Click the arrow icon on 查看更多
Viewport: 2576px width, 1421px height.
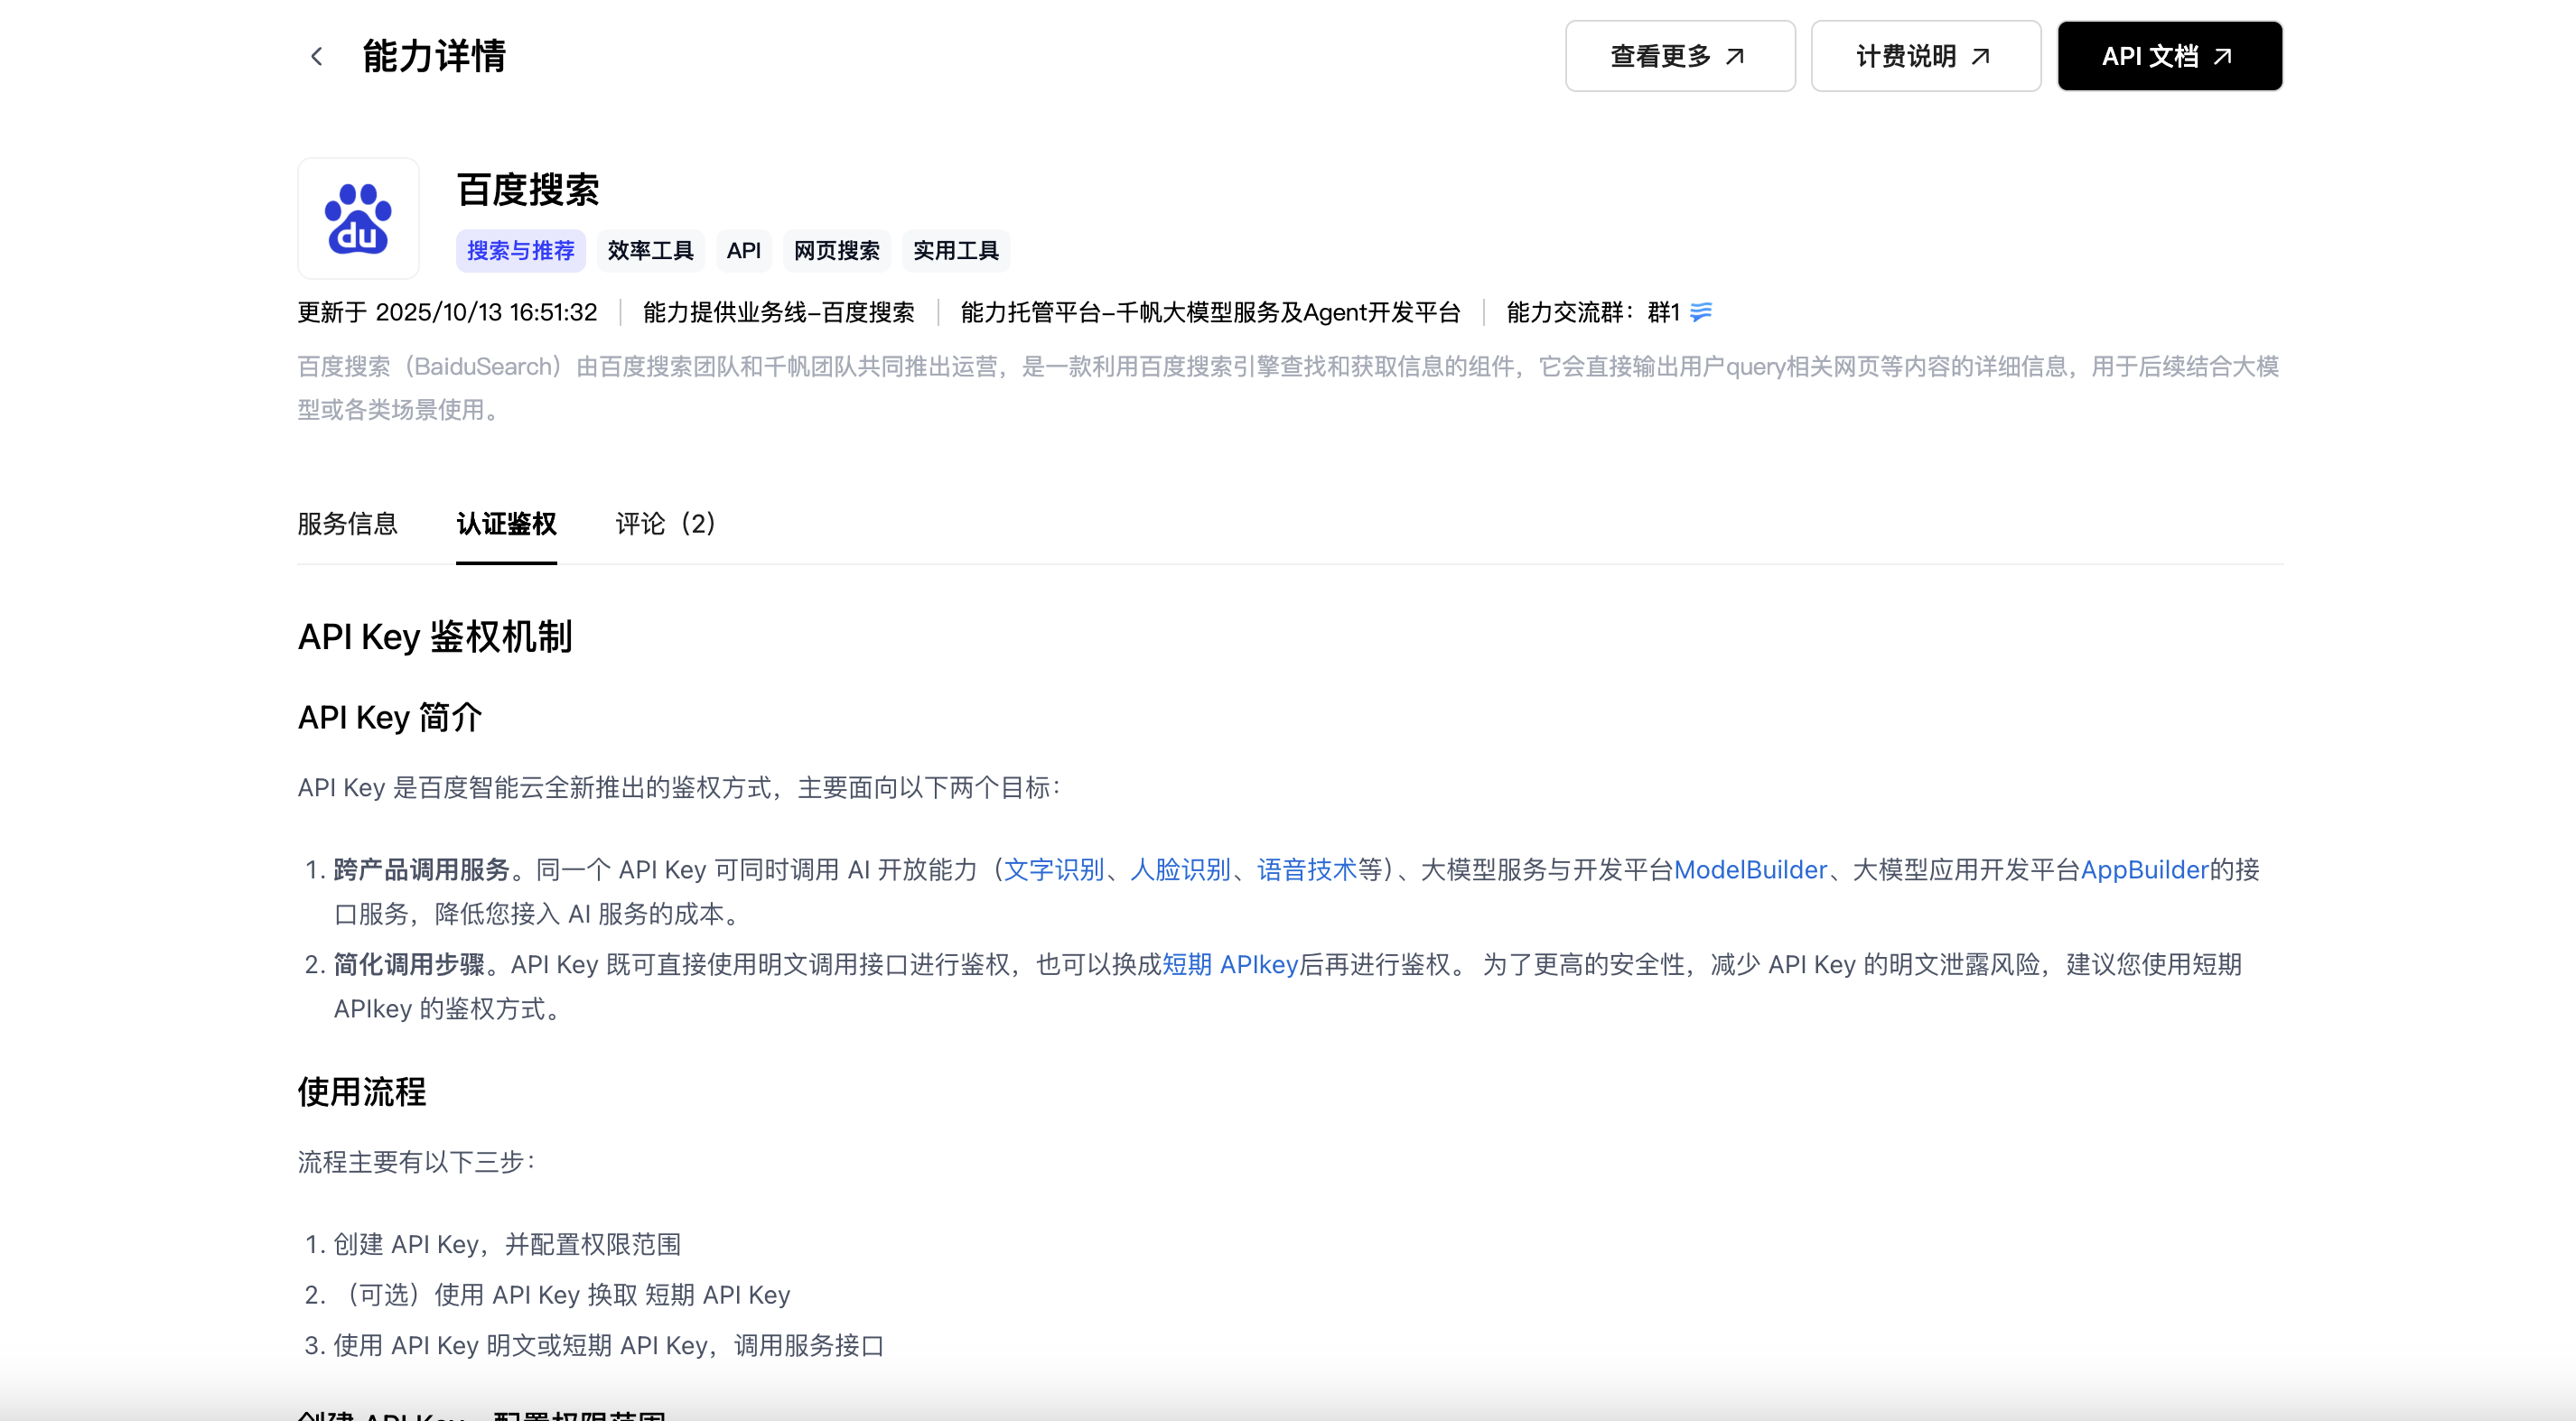[1736, 56]
